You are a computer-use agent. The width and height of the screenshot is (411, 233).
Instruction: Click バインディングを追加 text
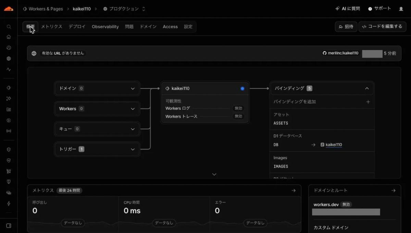[x=295, y=102]
